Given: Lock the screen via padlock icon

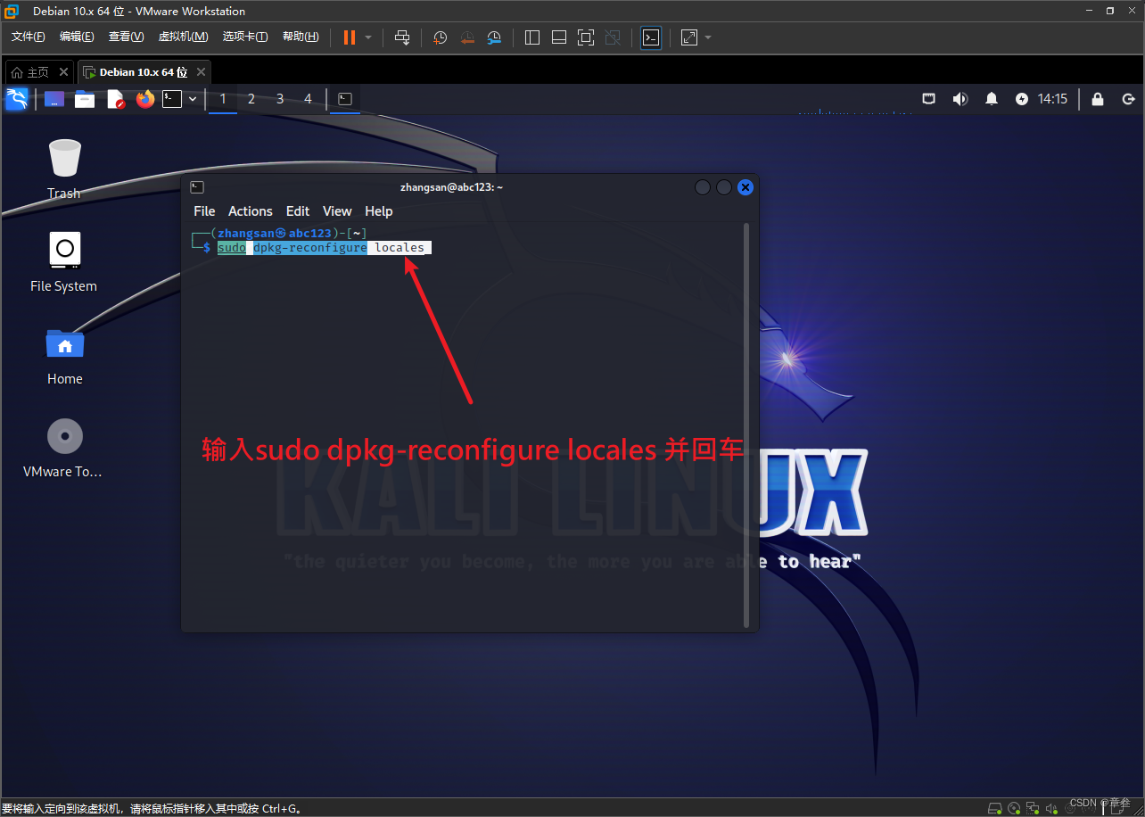Looking at the screenshot, I should [1098, 99].
